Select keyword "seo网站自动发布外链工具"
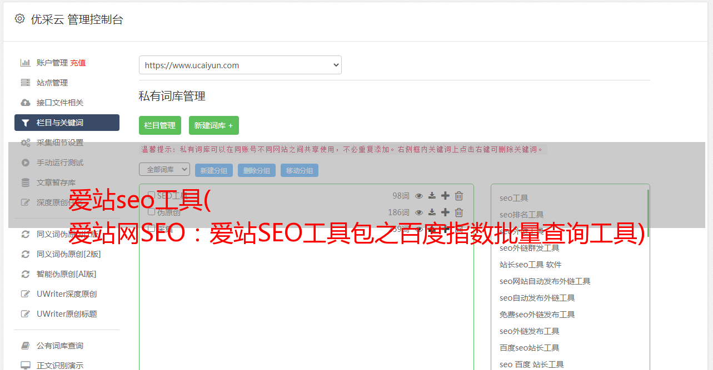This screenshot has width=713, height=370. point(545,281)
